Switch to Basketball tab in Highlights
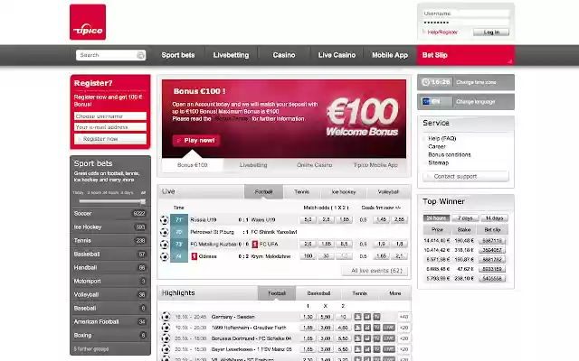579x361 pixels. [x=318, y=293]
